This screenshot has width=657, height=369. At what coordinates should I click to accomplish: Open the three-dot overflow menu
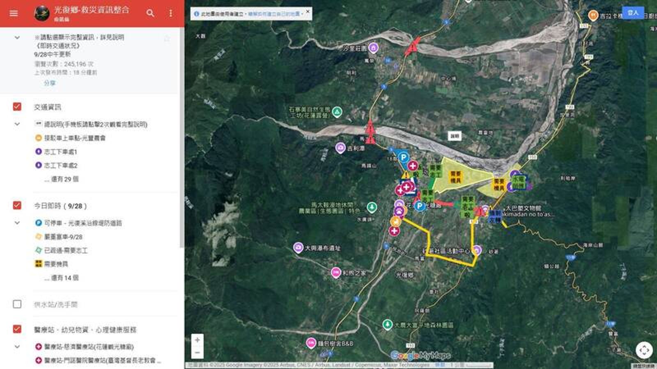click(x=171, y=13)
